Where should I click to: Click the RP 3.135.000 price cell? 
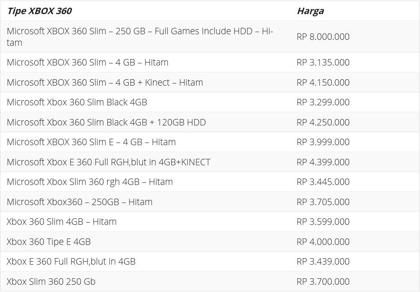point(323,63)
